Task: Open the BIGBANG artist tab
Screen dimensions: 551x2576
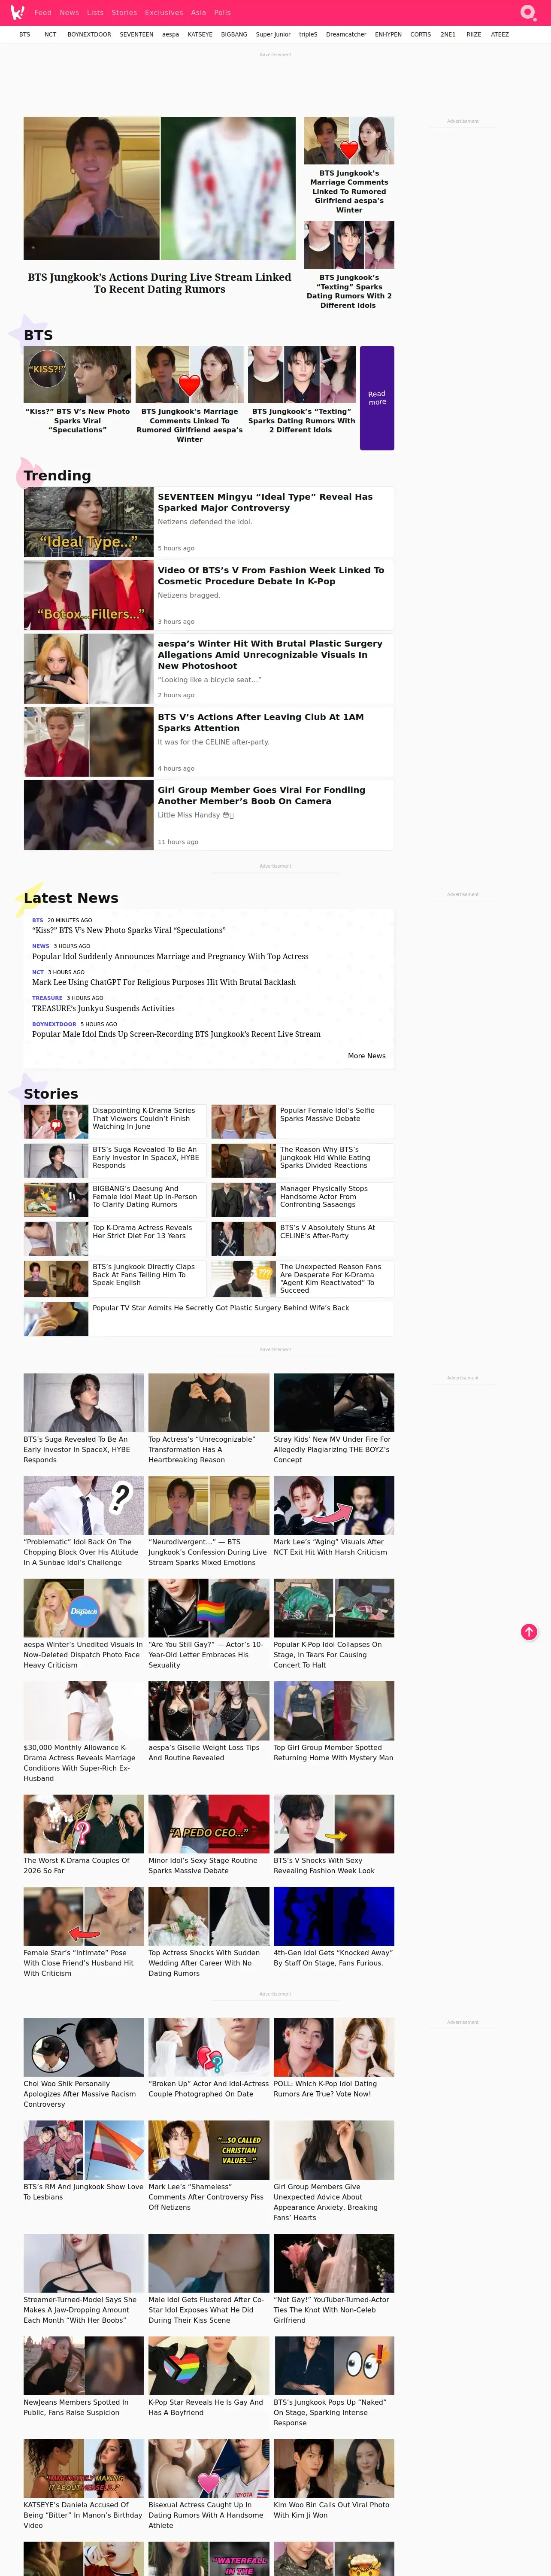Action: (x=234, y=34)
